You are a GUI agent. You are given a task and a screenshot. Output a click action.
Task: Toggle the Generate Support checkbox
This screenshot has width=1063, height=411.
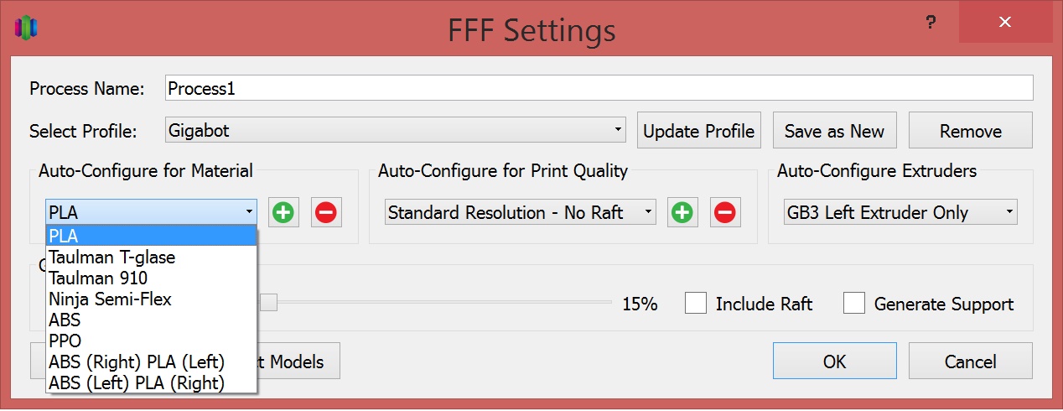(x=854, y=304)
